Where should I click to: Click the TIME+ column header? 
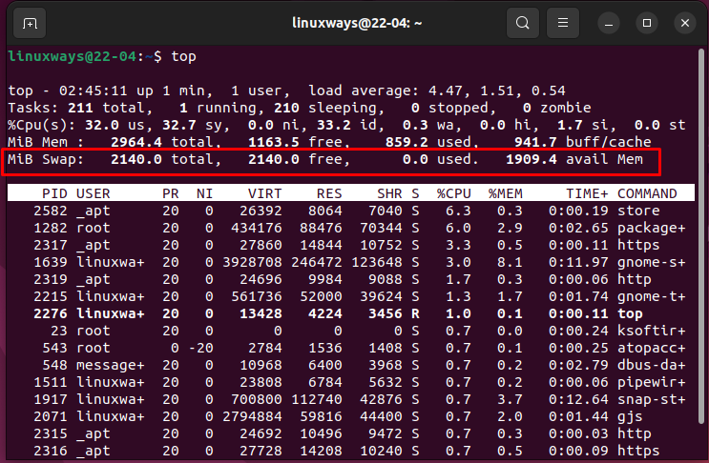[588, 193]
